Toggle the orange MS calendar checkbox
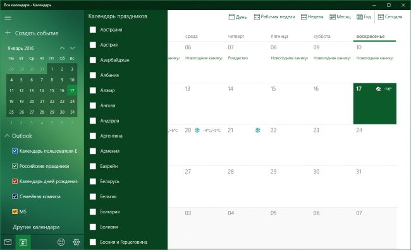 coord(15,211)
